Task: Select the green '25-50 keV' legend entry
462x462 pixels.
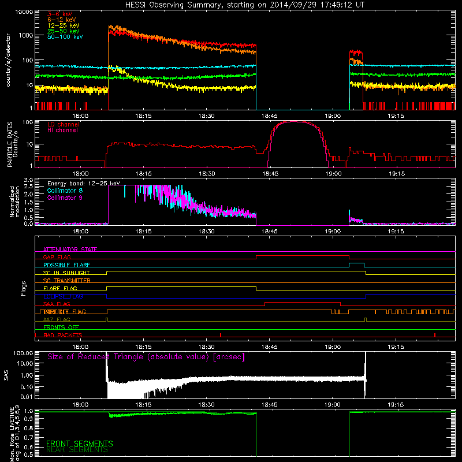Action: [x=64, y=31]
